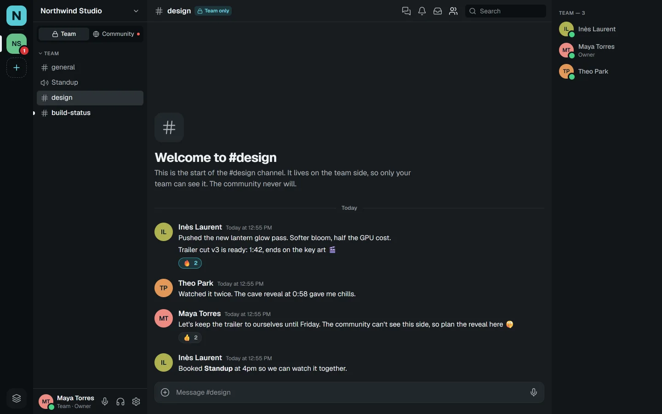662x414 pixels.
Task: Open Theo Park in member list
Action: click(x=607, y=72)
